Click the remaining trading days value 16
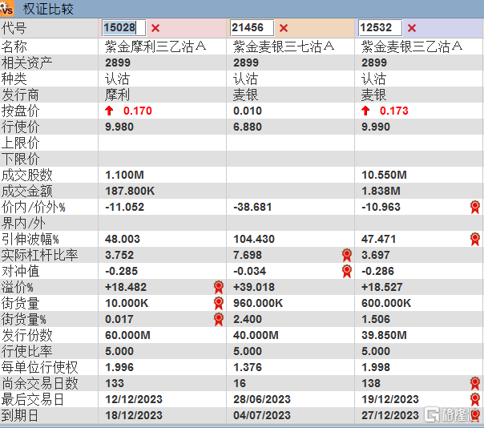Image resolution: width=484 pixels, height=428 pixels. point(240,384)
